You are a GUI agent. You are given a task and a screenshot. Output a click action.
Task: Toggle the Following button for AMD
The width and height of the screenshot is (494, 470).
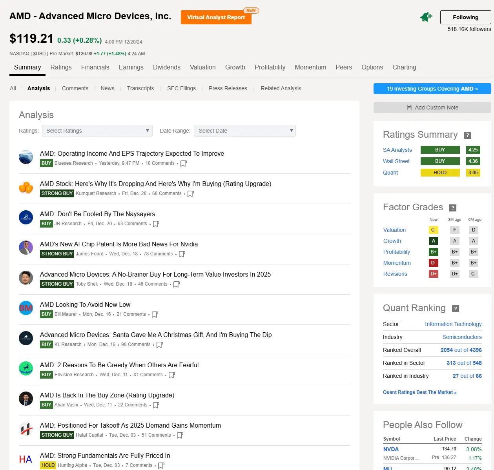click(465, 17)
